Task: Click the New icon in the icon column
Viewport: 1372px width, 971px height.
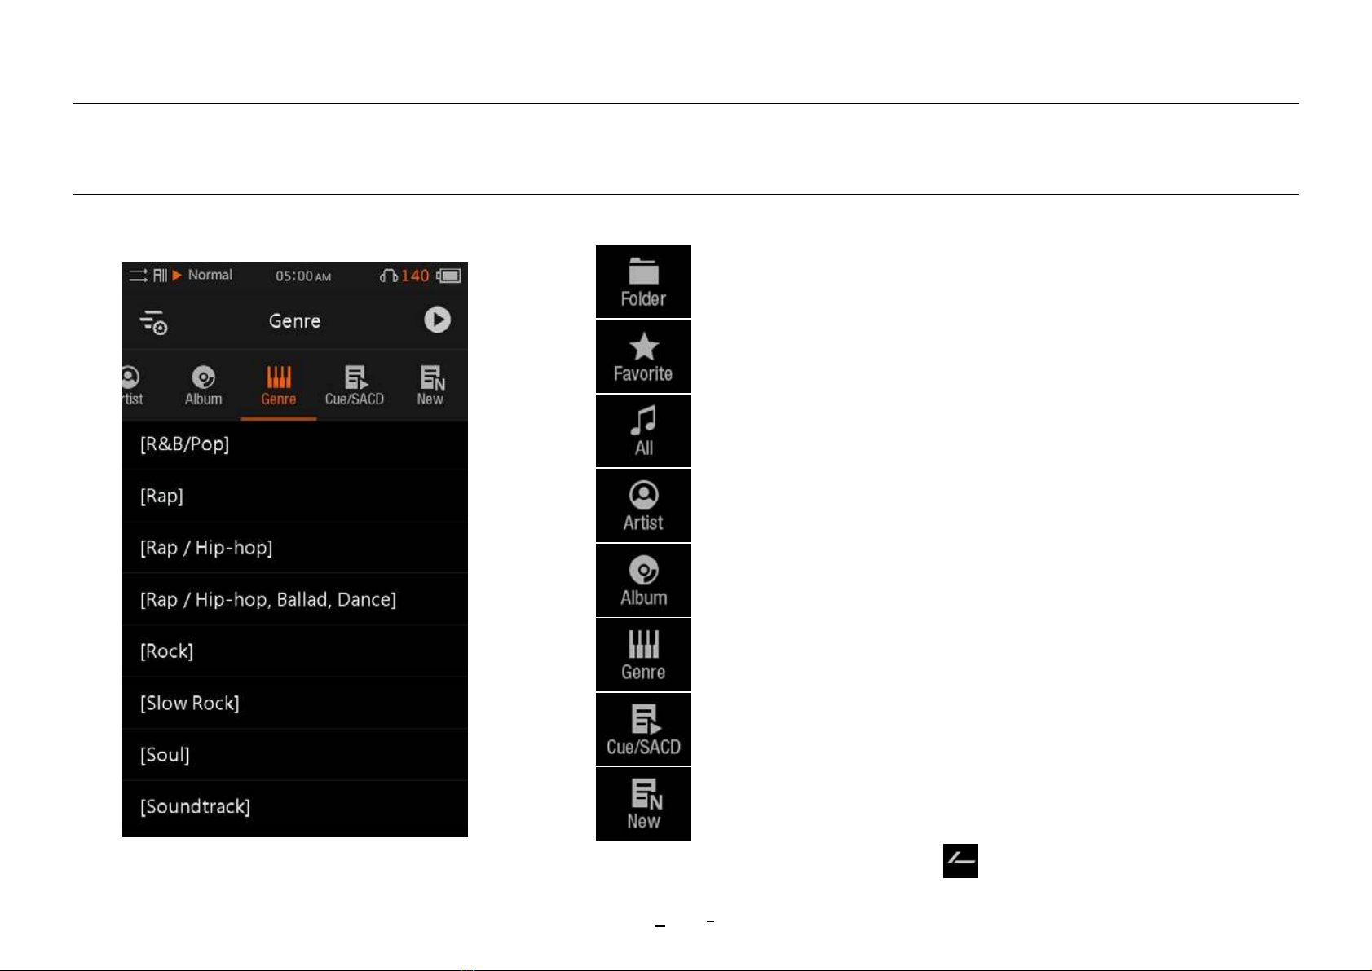Action: pyautogui.click(x=643, y=804)
